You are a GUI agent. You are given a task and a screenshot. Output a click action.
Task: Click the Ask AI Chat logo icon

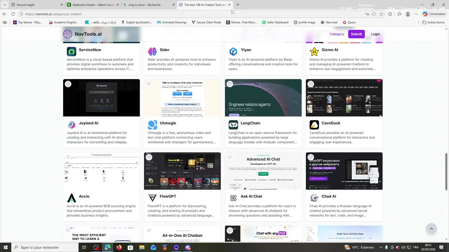[233, 198]
